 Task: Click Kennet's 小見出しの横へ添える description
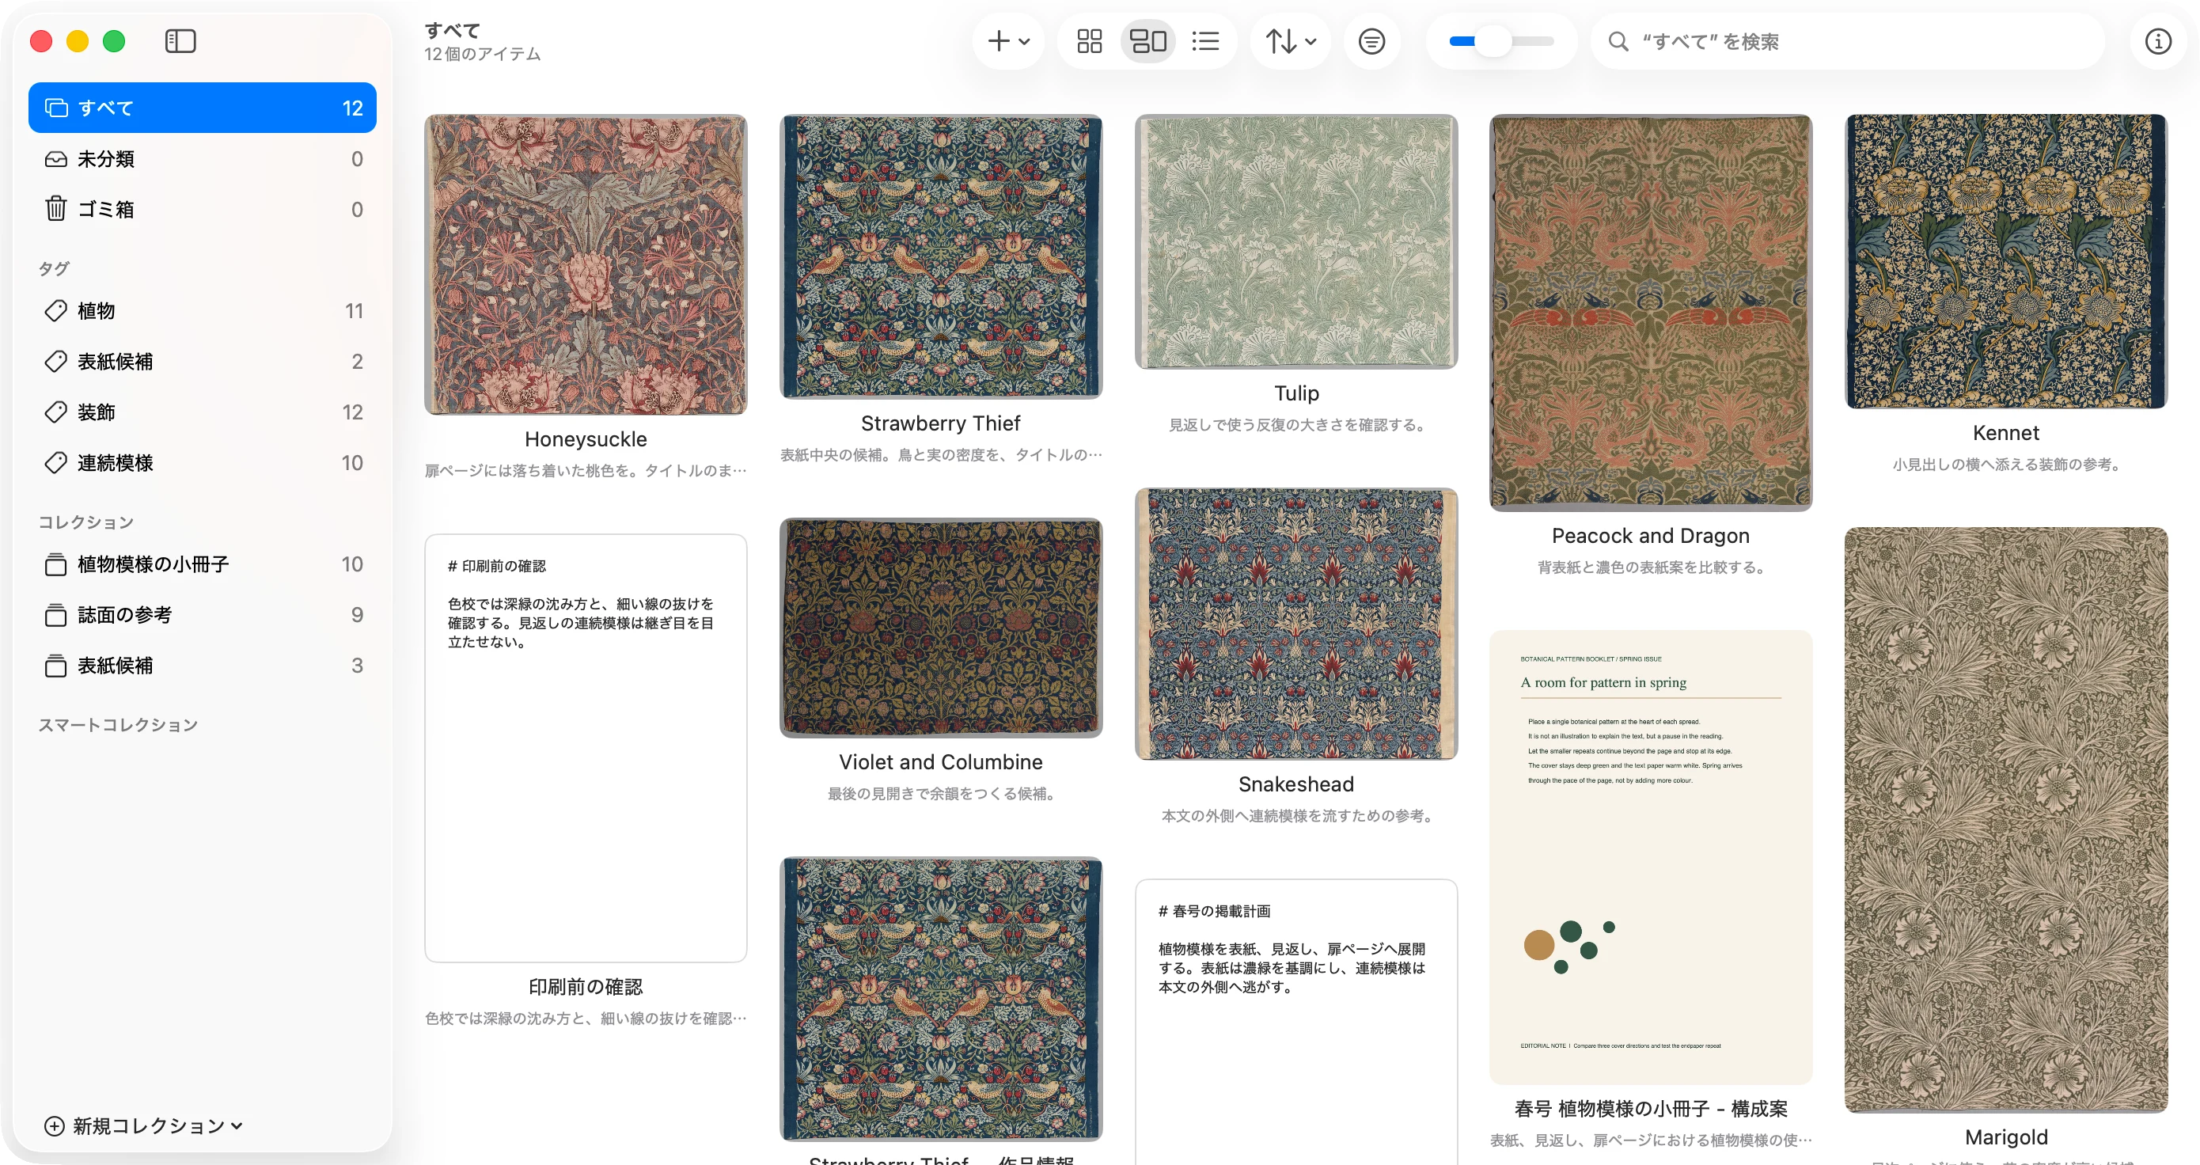coord(2005,465)
